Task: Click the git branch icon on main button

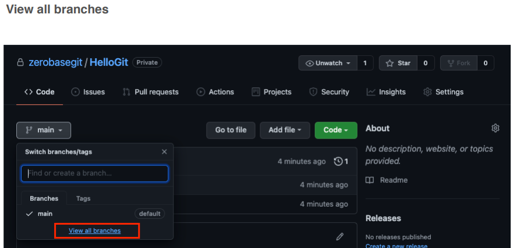Action: [x=29, y=130]
